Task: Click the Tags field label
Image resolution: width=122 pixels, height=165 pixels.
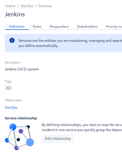Action: [x=8, y=81]
